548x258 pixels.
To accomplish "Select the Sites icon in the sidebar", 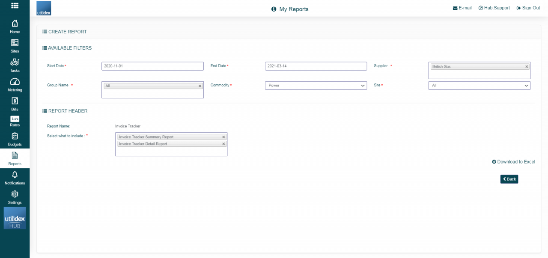I will (x=15, y=46).
